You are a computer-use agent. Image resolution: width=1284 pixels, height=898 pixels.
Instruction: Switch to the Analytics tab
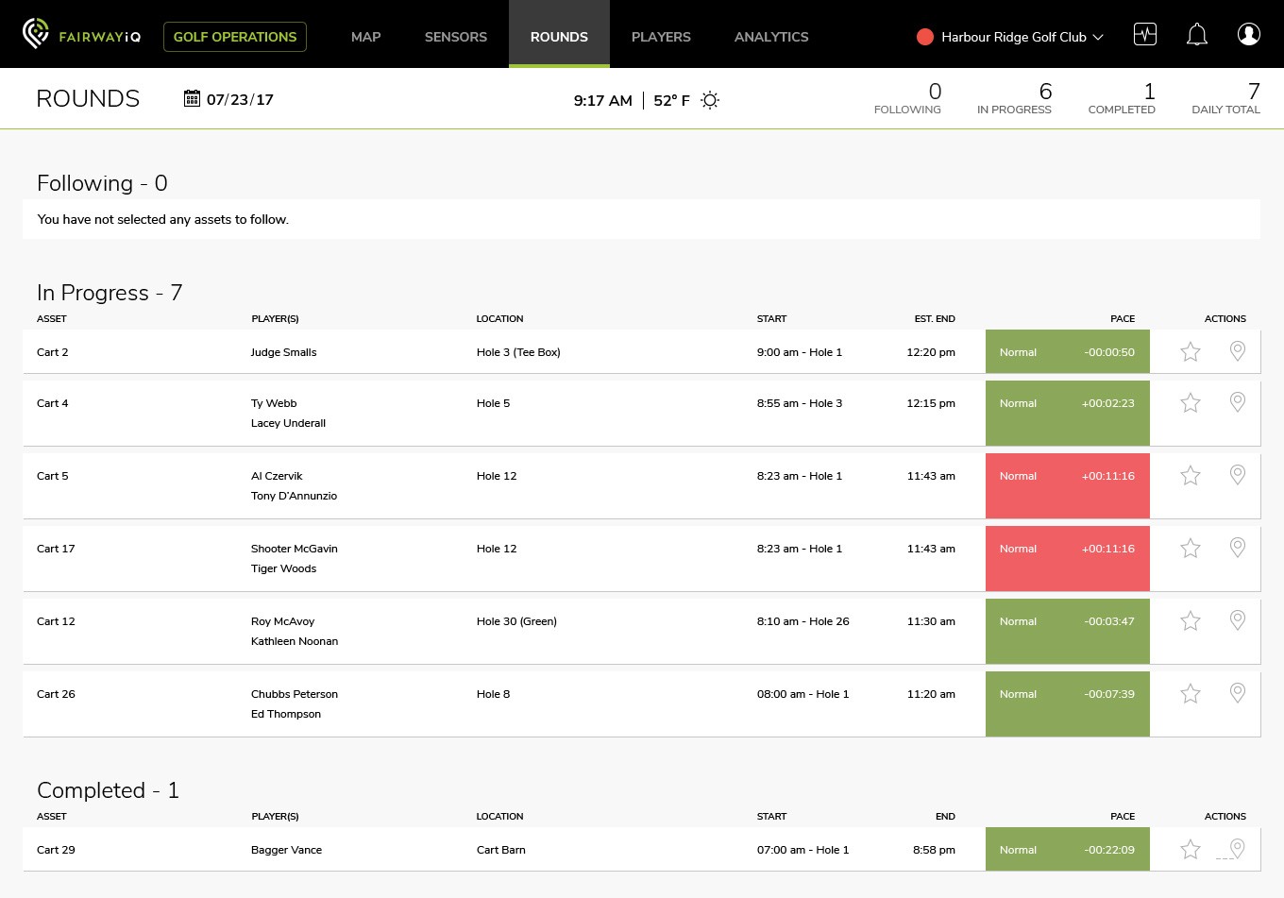[x=771, y=37]
